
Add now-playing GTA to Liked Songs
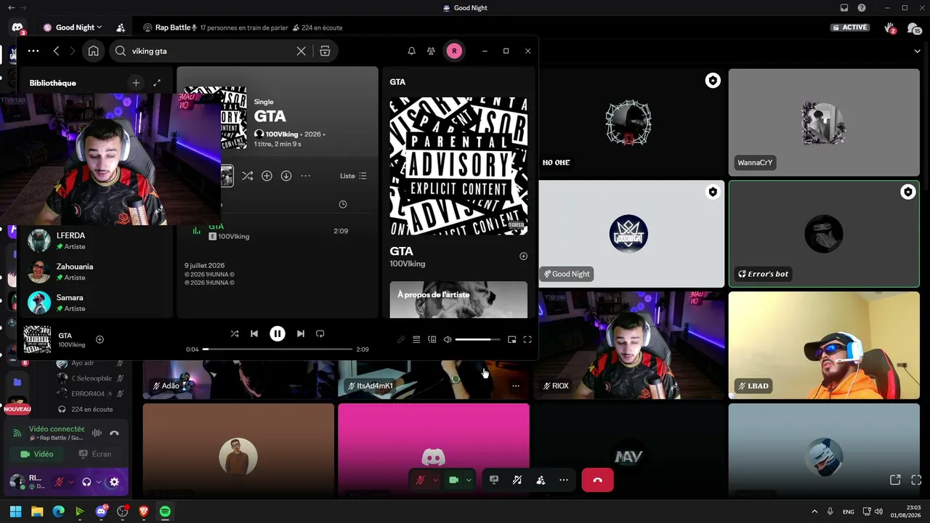click(100, 339)
